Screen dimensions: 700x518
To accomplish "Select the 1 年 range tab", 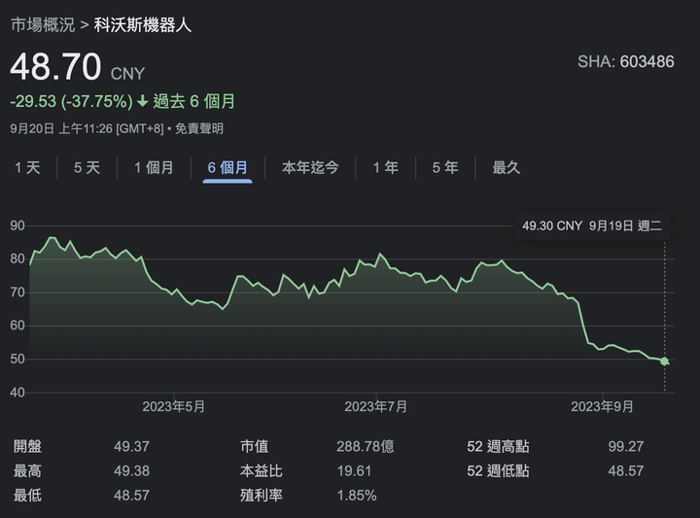I will click(386, 168).
